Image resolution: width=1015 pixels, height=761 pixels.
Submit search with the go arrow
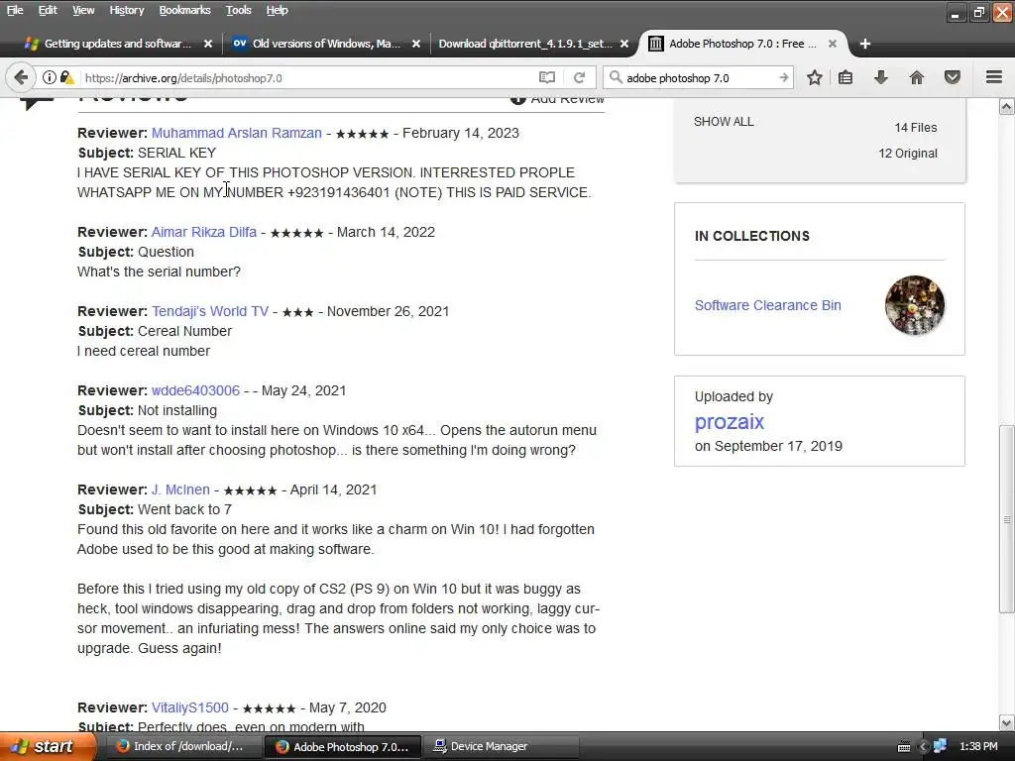[x=783, y=77]
